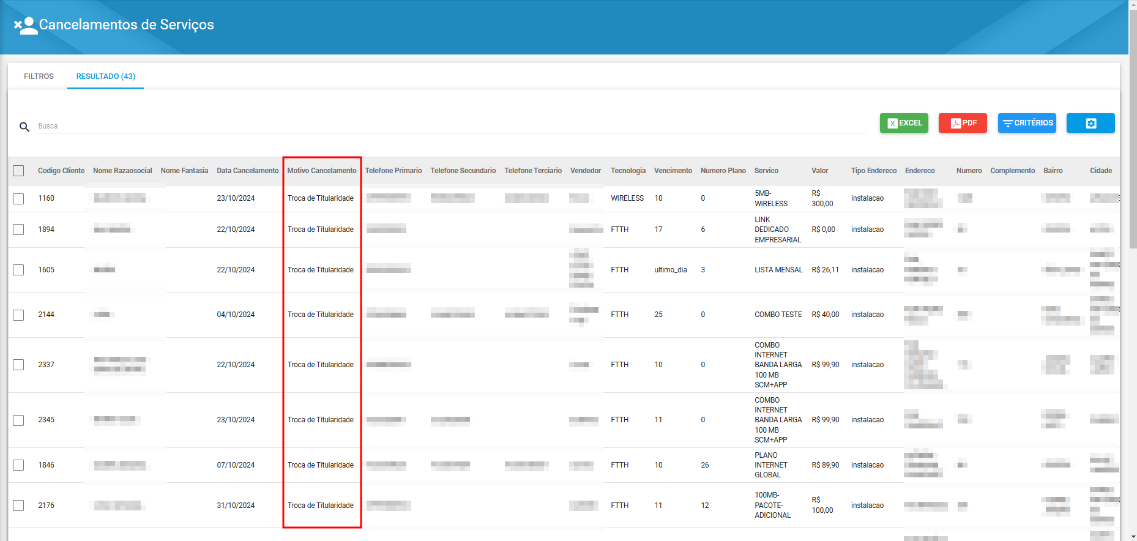Toggle the select-all header checkbox
The height and width of the screenshot is (541, 1137).
coord(18,171)
